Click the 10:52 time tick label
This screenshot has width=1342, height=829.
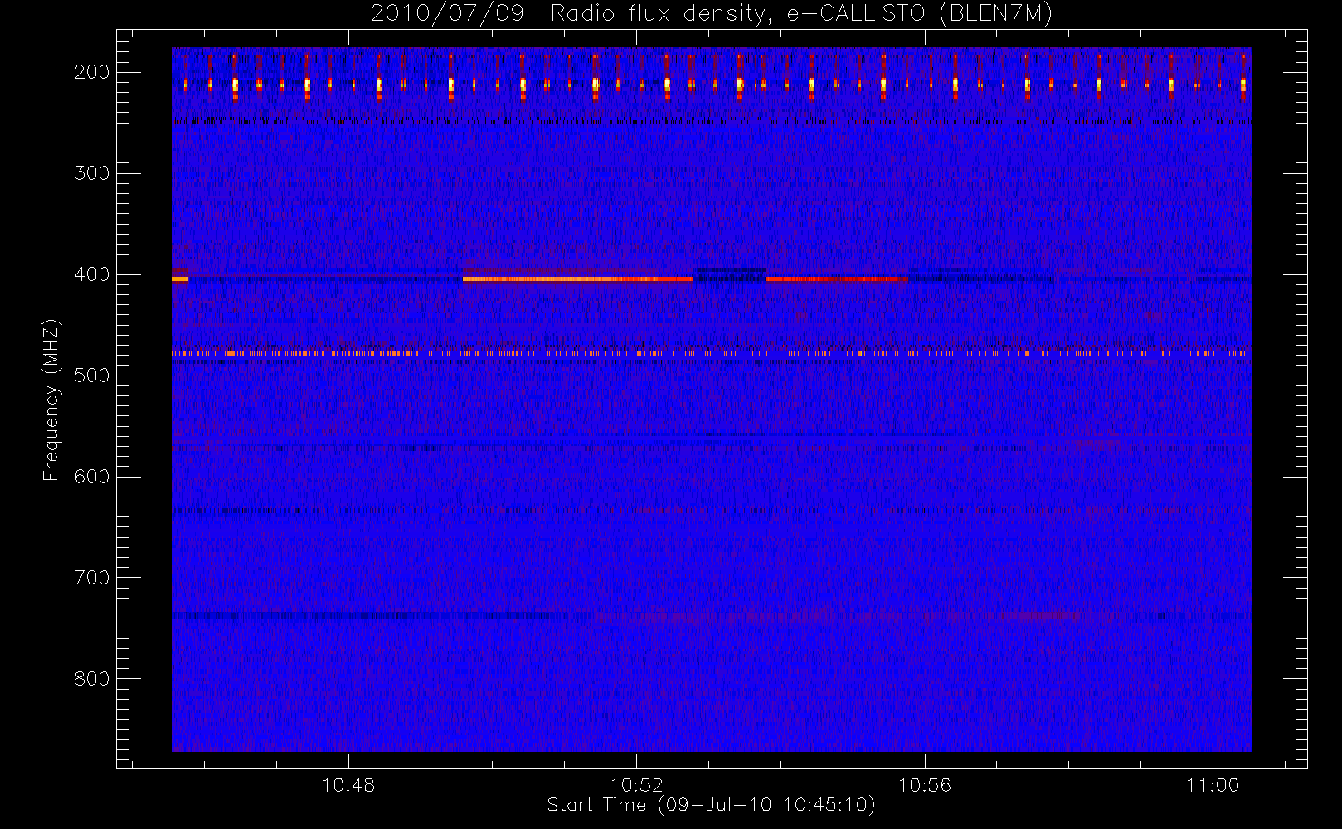[637, 785]
